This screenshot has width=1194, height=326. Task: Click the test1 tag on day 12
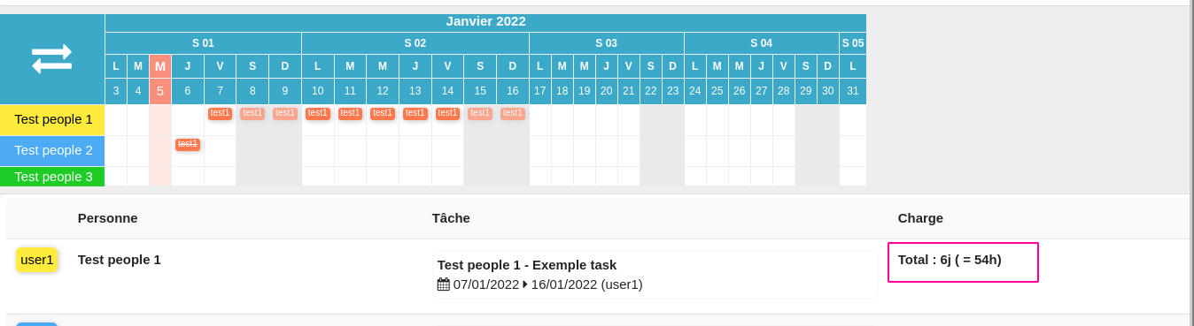coord(383,113)
